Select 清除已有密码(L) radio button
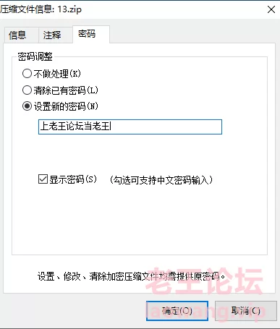The height and width of the screenshot is (329, 280). [x=27, y=90]
